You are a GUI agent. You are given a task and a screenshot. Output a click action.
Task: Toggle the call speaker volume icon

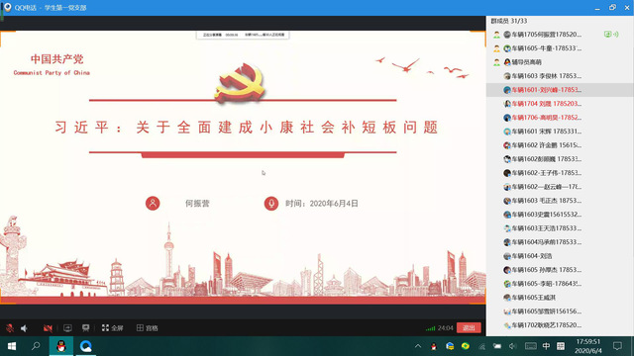tap(24, 328)
